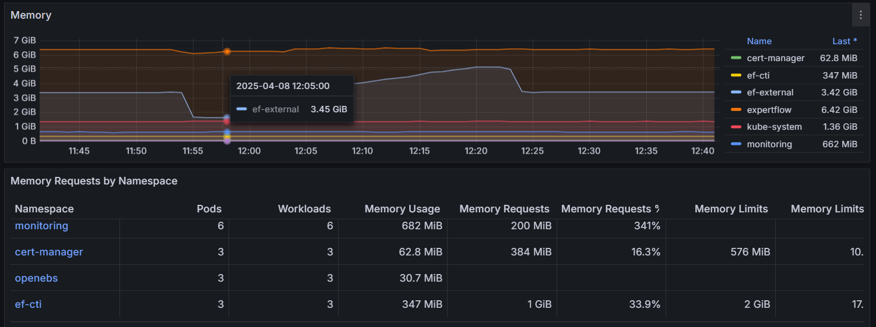The image size is (876, 327).
Task: Sort the legend by Name header
Action: (759, 41)
